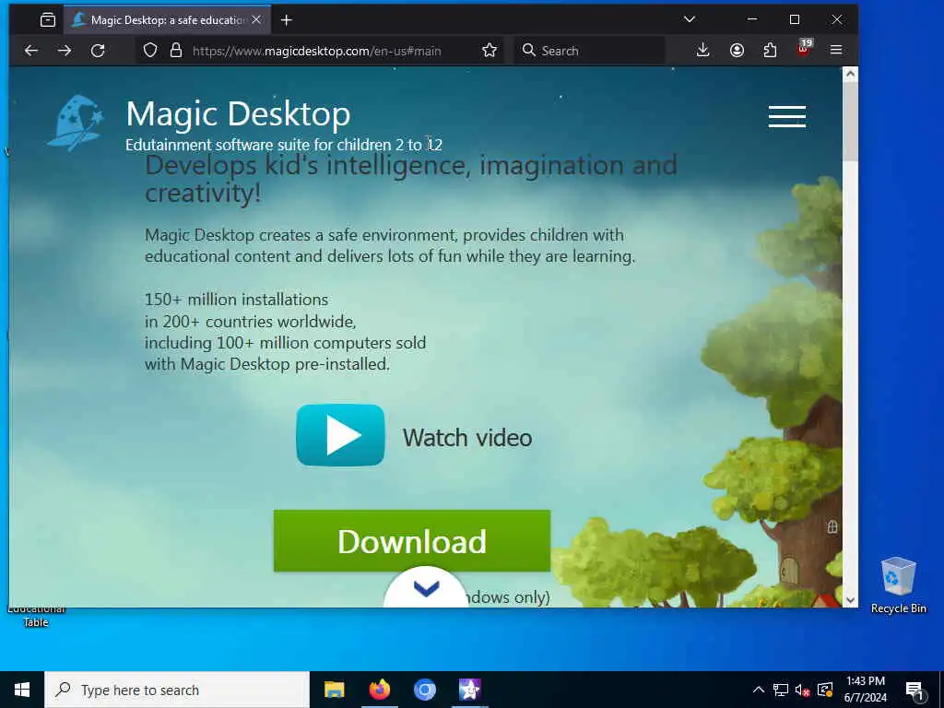The width and height of the screenshot is (944, 708).
Task: Click the Firefox View icon in tab bar
Action: (48, 20)
